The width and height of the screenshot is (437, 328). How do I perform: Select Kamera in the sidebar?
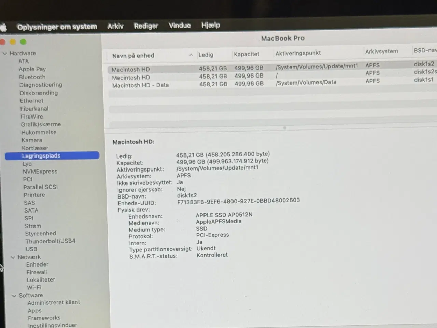click(x=32, y=140)
